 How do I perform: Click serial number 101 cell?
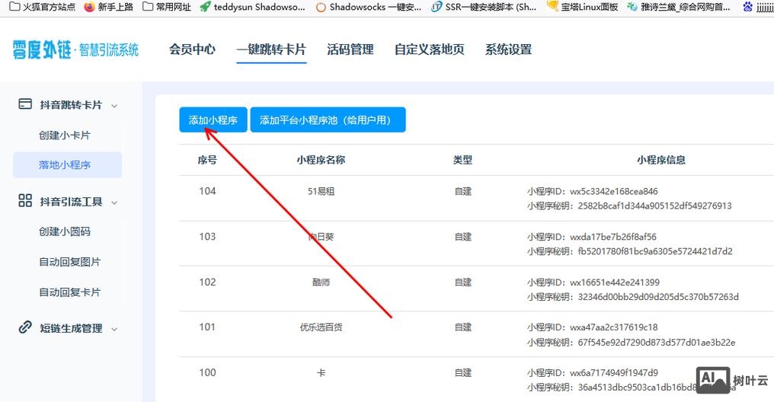207,327
